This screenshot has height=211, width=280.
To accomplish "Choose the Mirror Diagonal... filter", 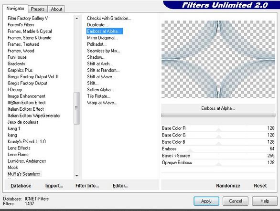I will point(102,38).
